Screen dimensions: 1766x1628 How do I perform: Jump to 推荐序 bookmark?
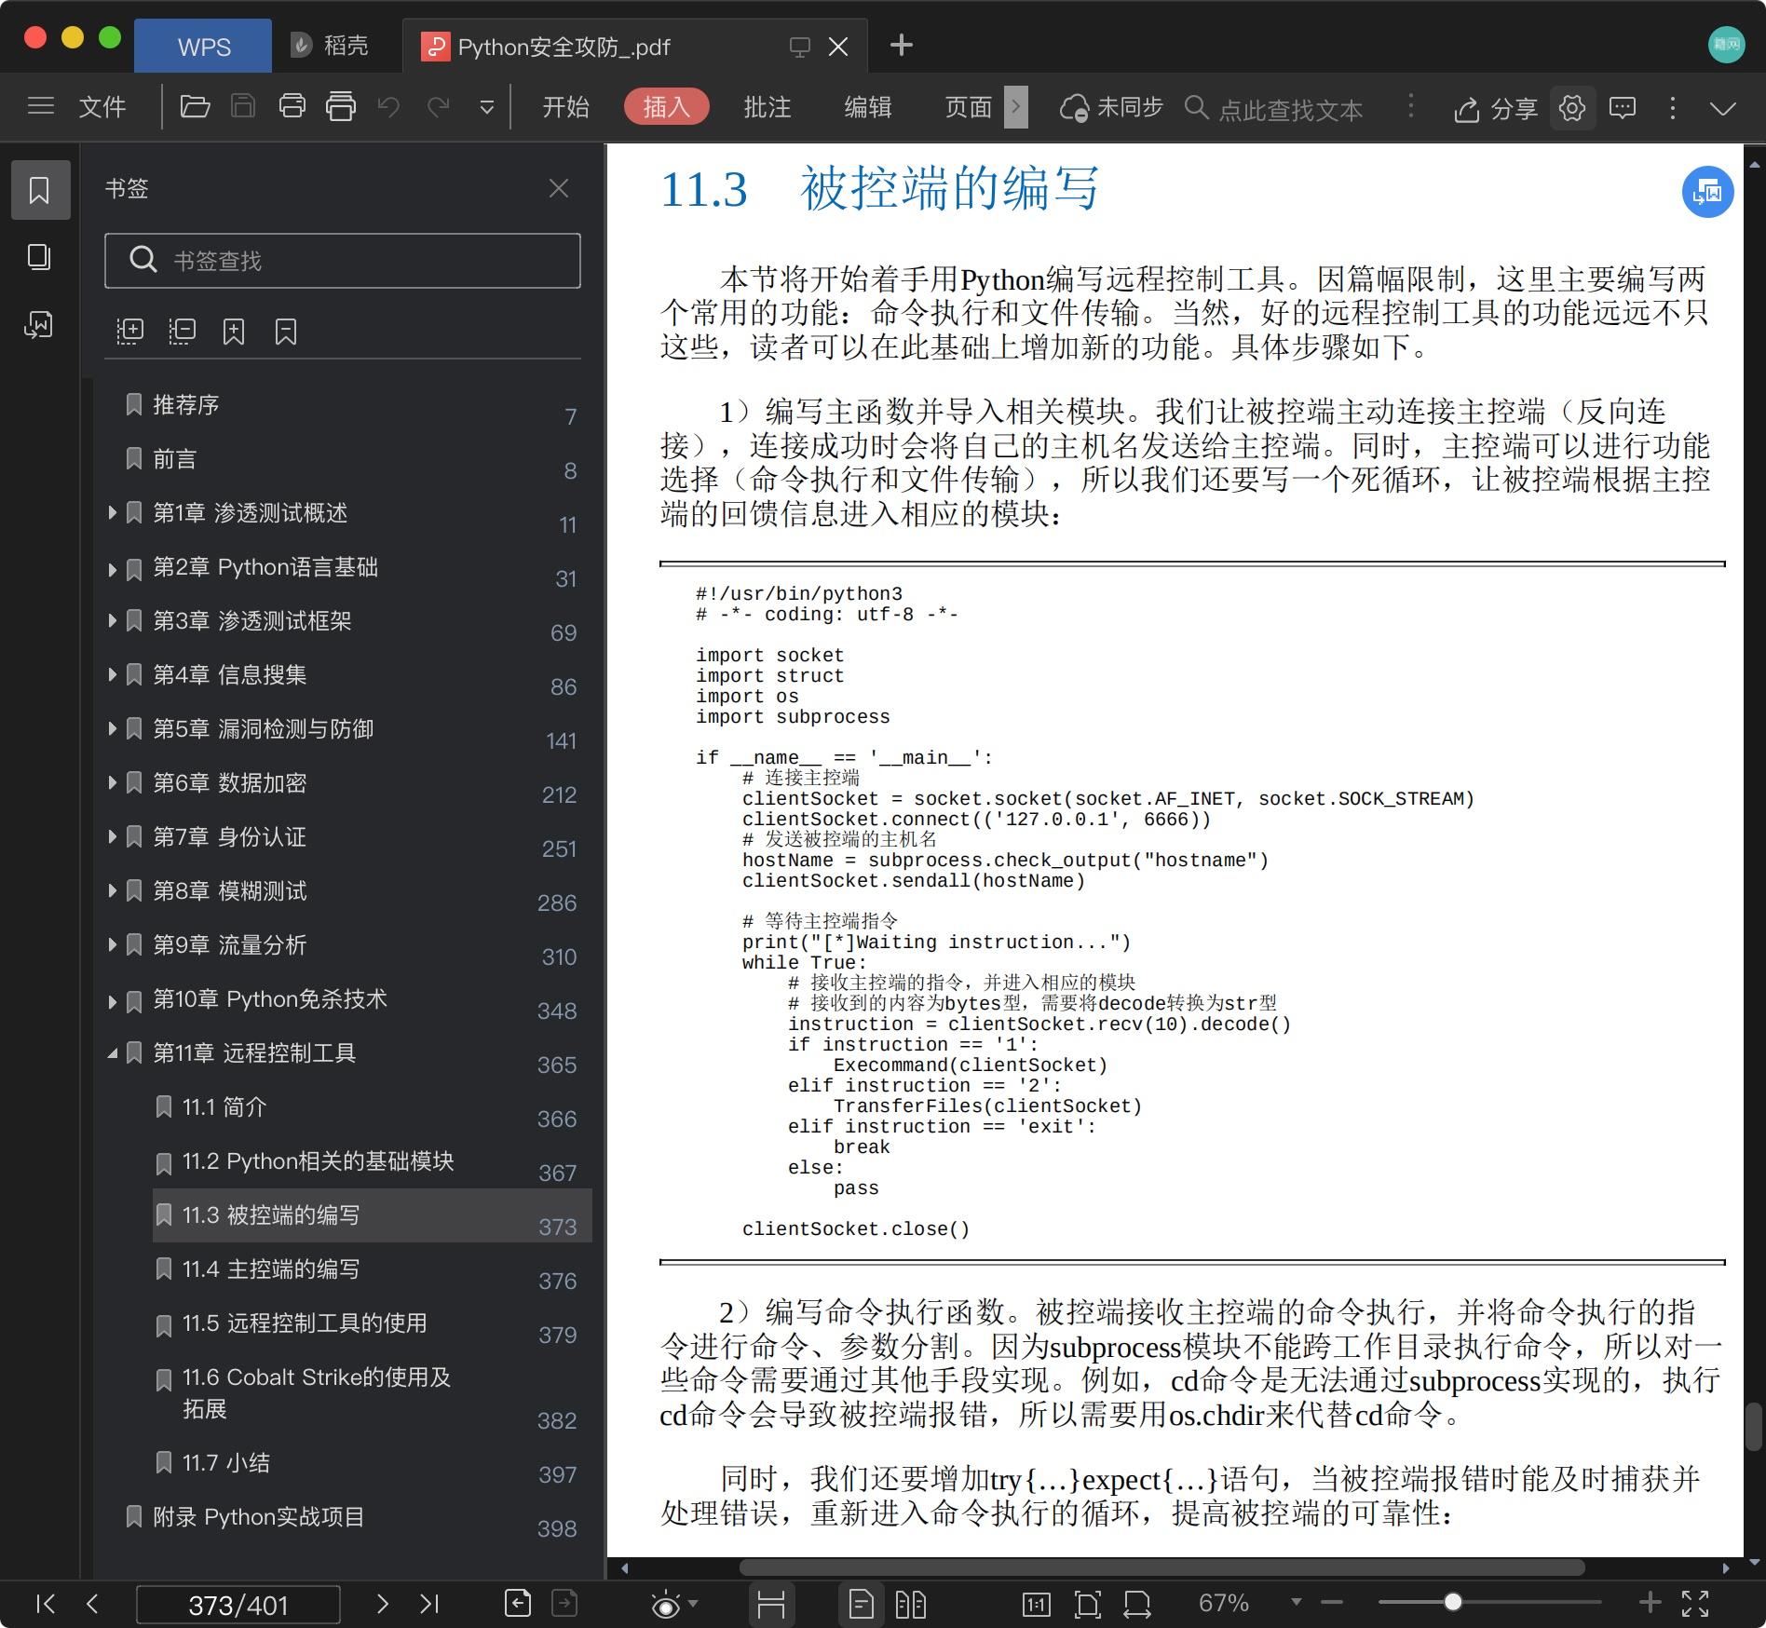[x=185, y=405]
